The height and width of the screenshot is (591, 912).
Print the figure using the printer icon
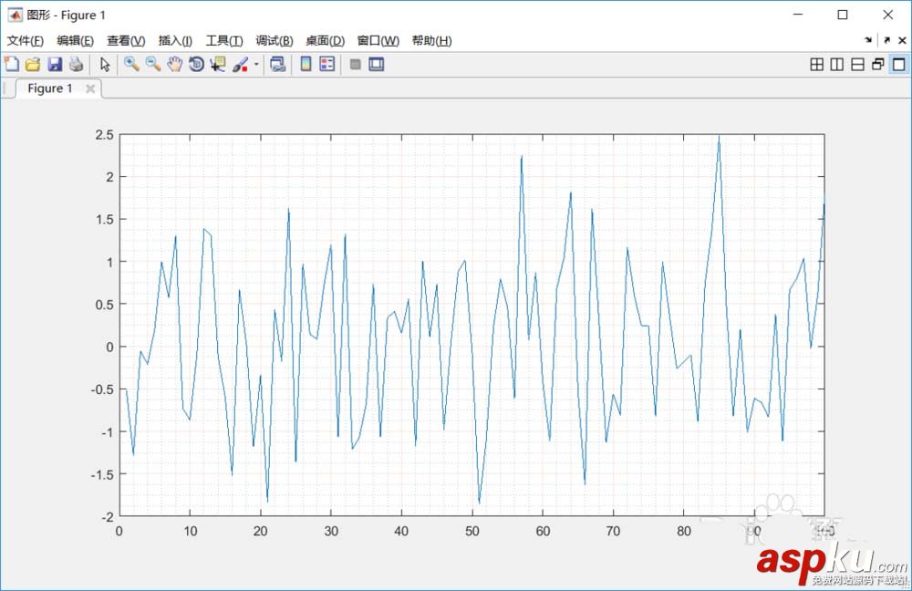tap(77, 64)
